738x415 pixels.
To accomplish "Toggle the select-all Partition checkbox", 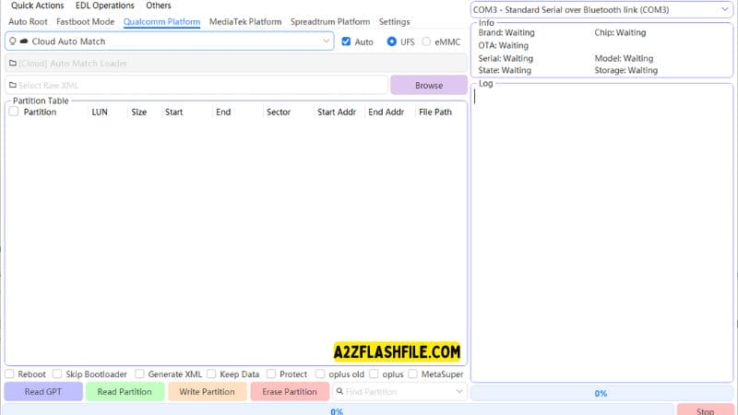I will 14,112.
